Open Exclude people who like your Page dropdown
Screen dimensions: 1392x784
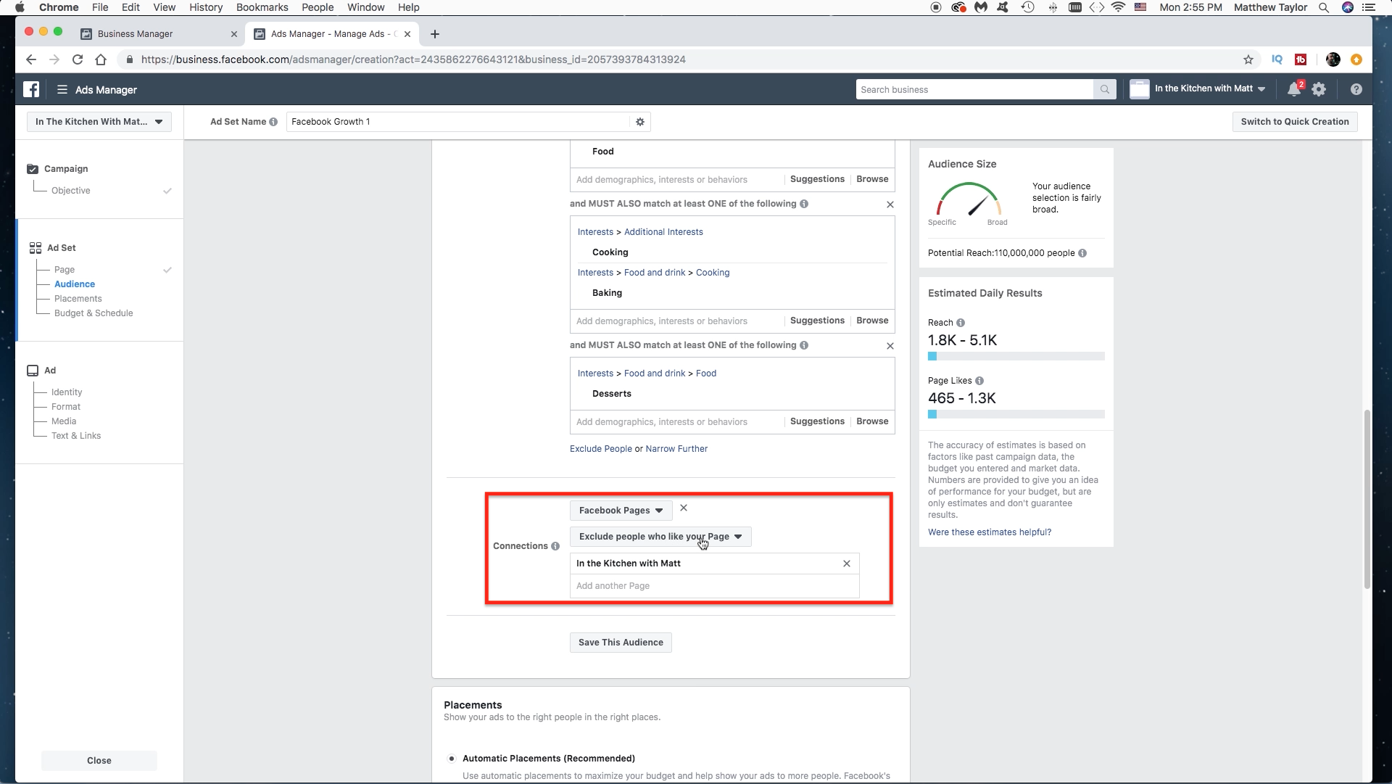pos(660,537)
